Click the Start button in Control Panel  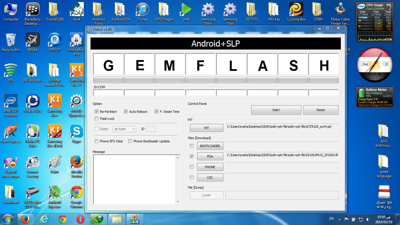click(276, 110)
